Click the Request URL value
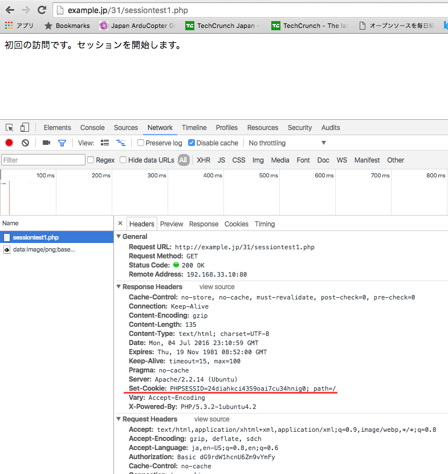The width and height of the screenshot is (448, 474). pos(245,247)
